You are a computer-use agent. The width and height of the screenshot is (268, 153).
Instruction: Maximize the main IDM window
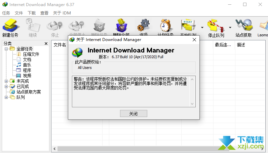(245, 4)
